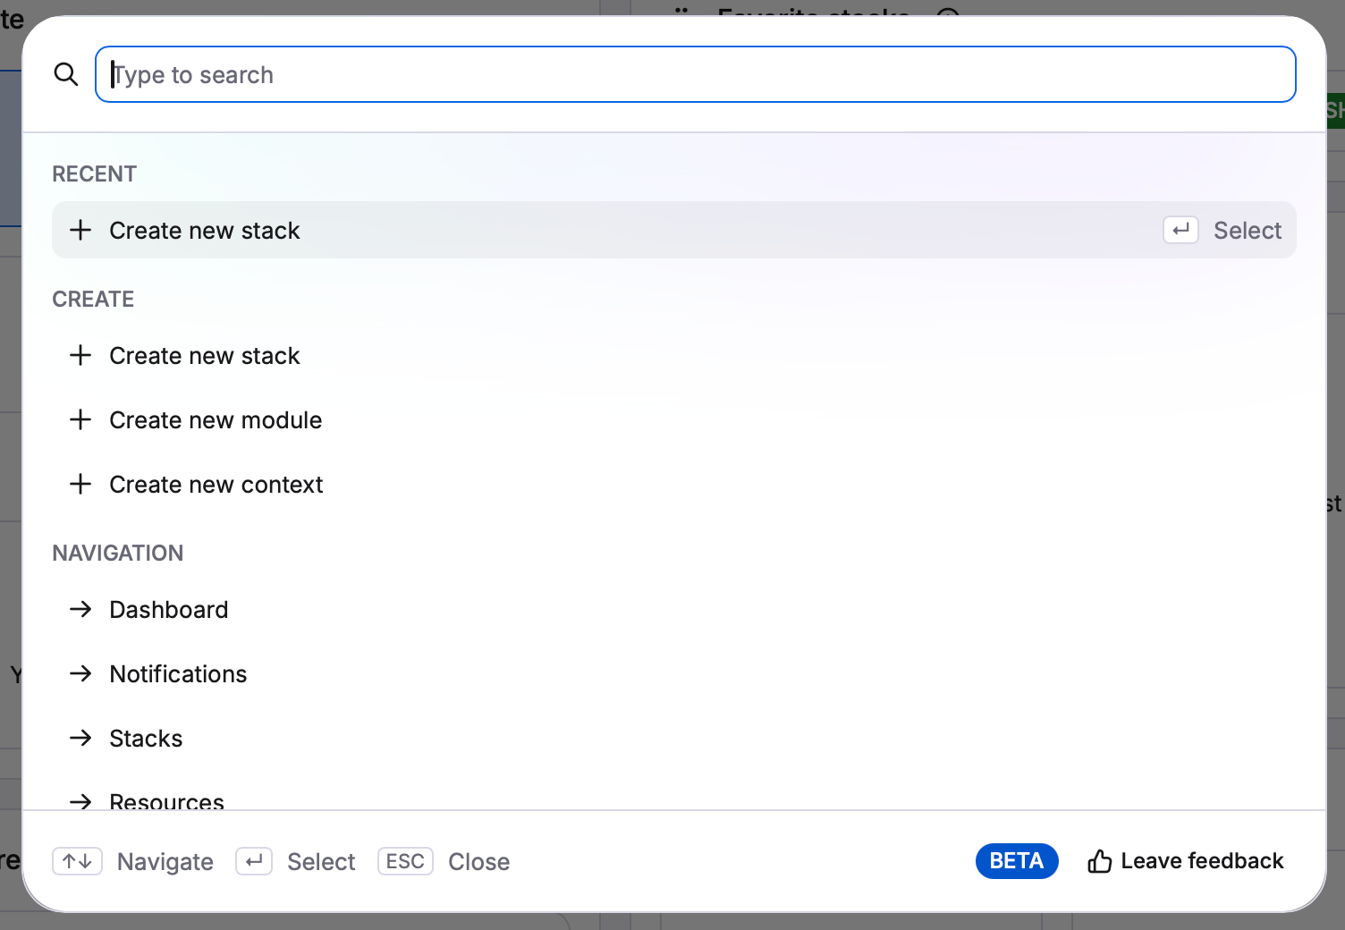Click plus icon beside Create new context
Screen dimensions: 1345x930
80,485
